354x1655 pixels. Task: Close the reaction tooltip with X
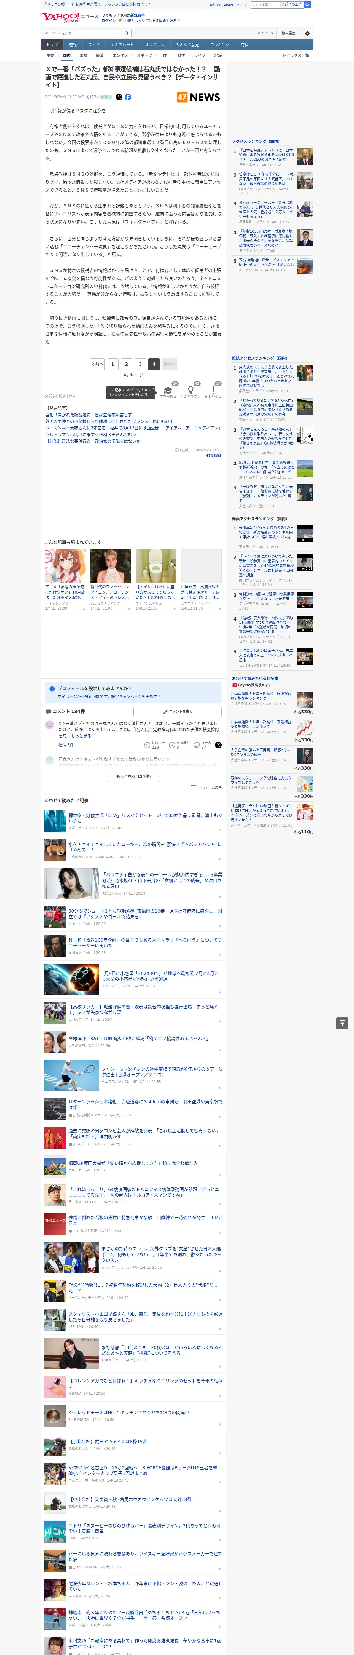coord(153,389)
